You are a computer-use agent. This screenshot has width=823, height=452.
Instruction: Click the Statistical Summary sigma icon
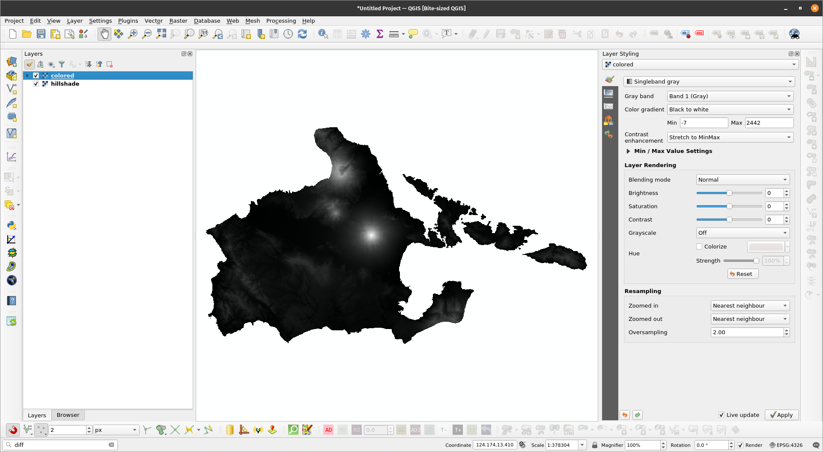coord(379,34)
